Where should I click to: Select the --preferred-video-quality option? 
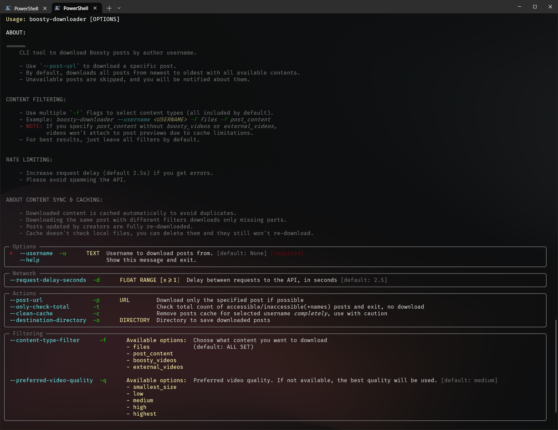coord(51,380)
